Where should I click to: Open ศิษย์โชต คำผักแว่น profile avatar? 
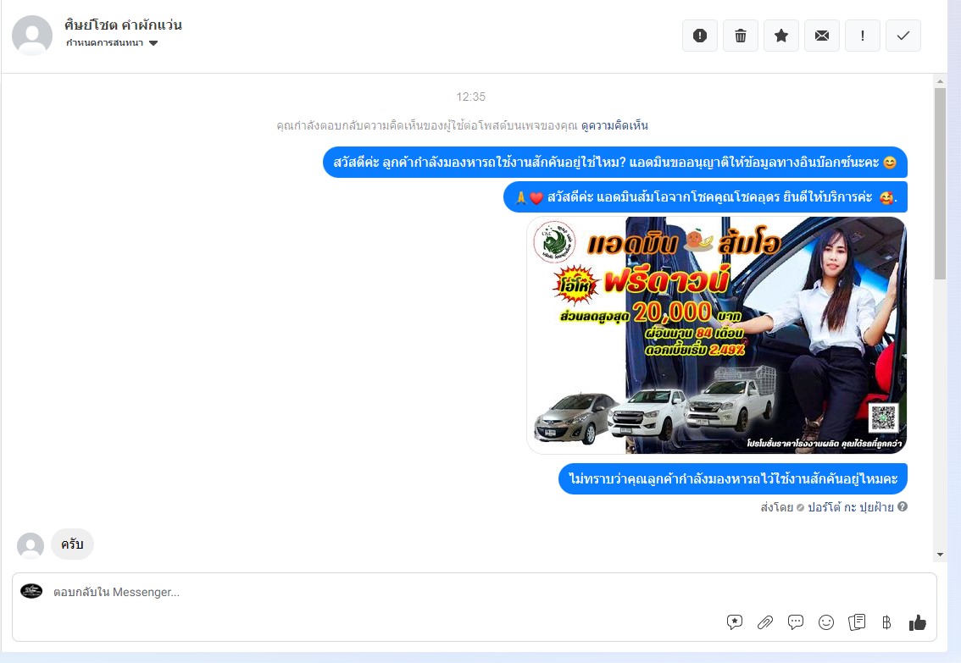(32, 36)
